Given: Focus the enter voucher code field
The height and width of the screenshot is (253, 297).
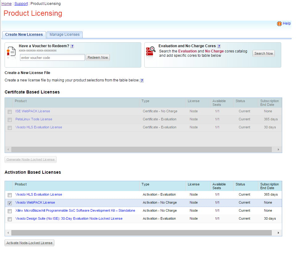Looking at the screenshot, I should (52, 58).
